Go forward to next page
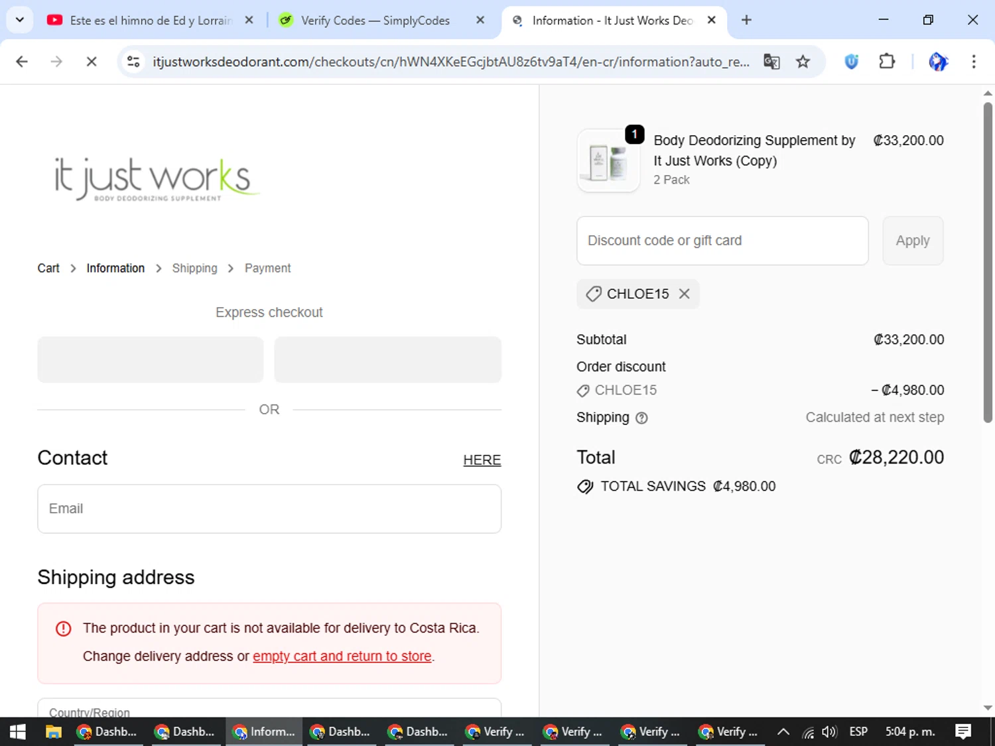Image resolution: width=995 pixels, height=746 pixels. point(56,62)
